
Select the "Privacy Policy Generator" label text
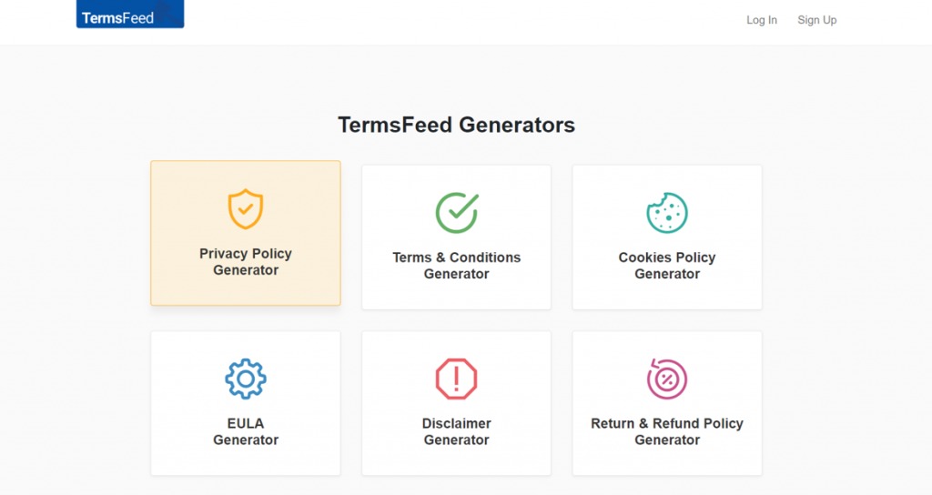(x=246, y=261)
